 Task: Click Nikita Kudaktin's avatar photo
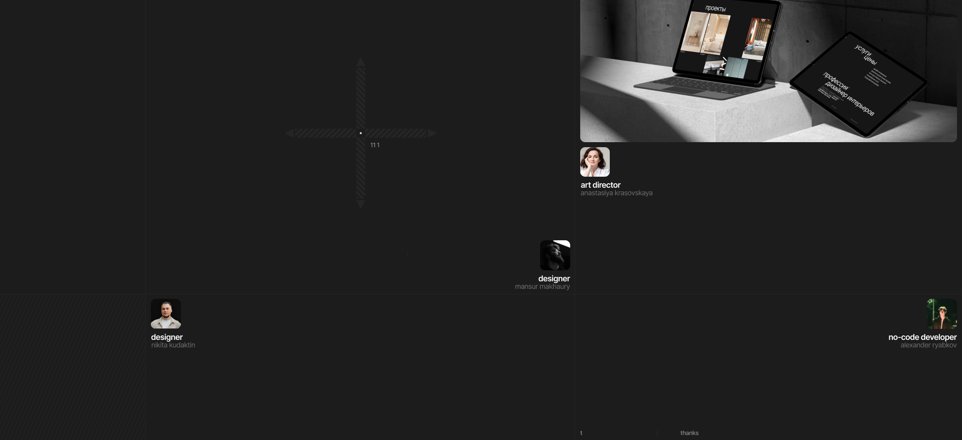click(x=166, y=314)
